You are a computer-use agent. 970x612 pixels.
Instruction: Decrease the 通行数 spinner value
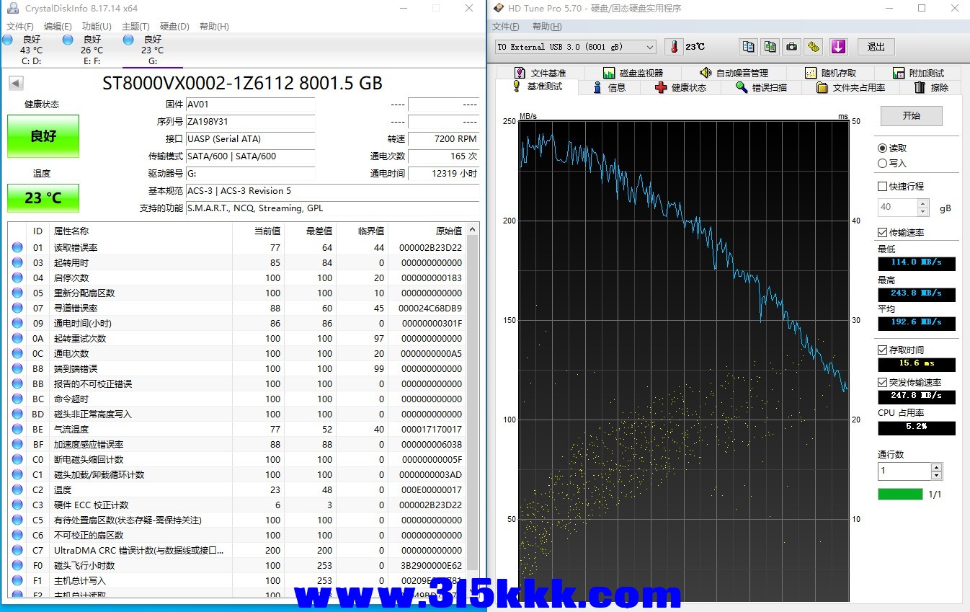coord(936,476)
